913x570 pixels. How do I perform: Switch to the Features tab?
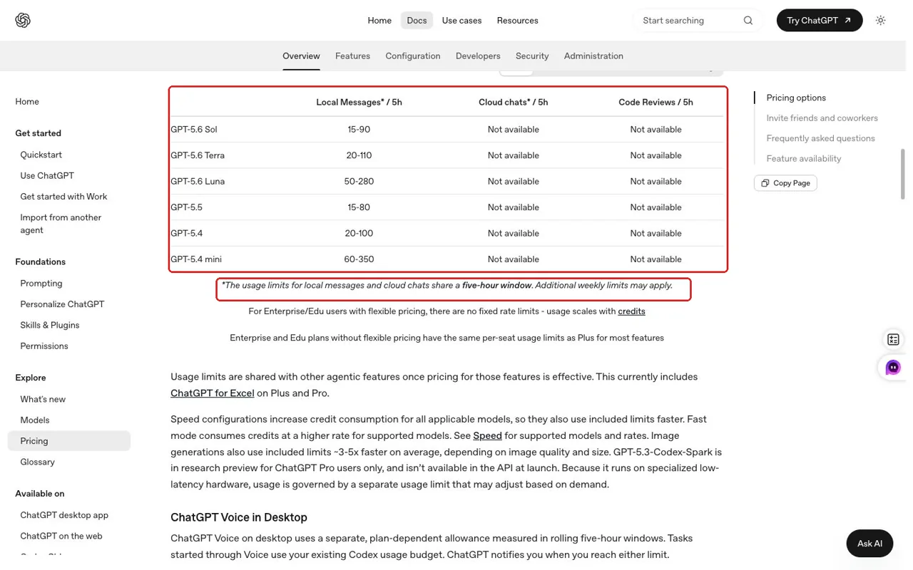pyautogui.click(x=352, y=56)
